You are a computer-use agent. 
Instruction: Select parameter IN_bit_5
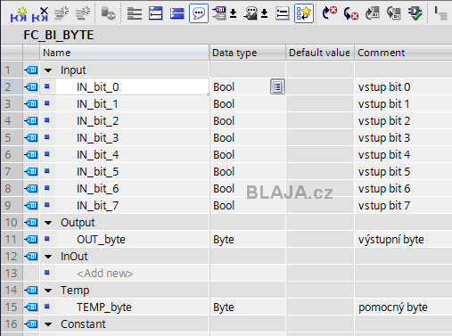click(x=97, y=172)
